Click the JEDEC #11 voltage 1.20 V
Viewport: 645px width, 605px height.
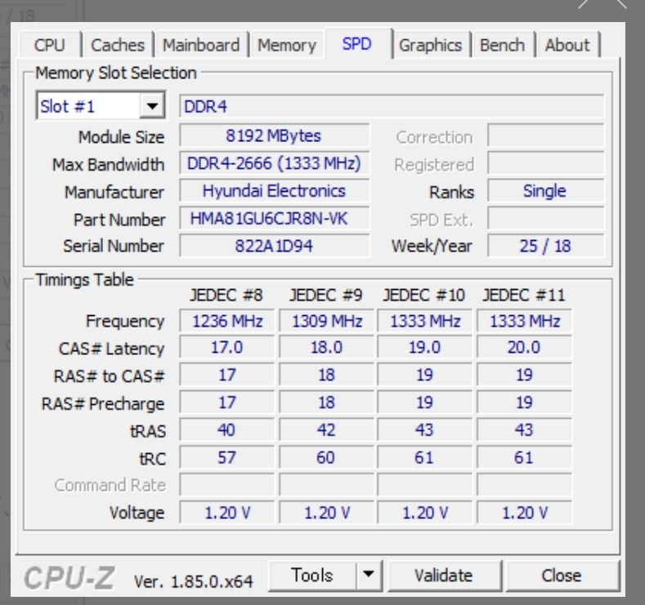(x=525, y=513)
